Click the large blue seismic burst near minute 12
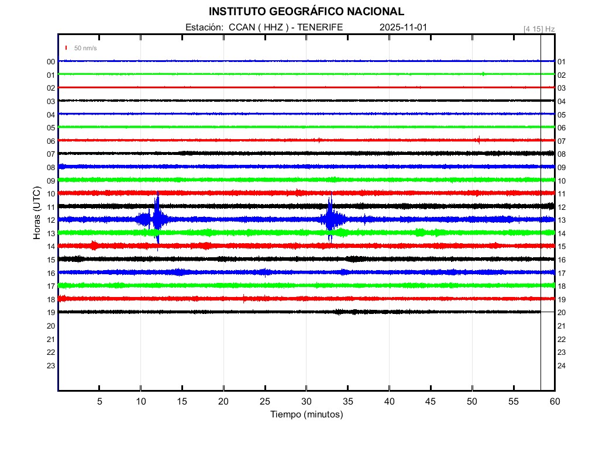 point(157,219)
